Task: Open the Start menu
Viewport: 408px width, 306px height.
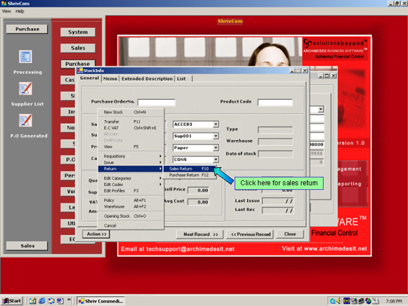Action: point(12,301)
